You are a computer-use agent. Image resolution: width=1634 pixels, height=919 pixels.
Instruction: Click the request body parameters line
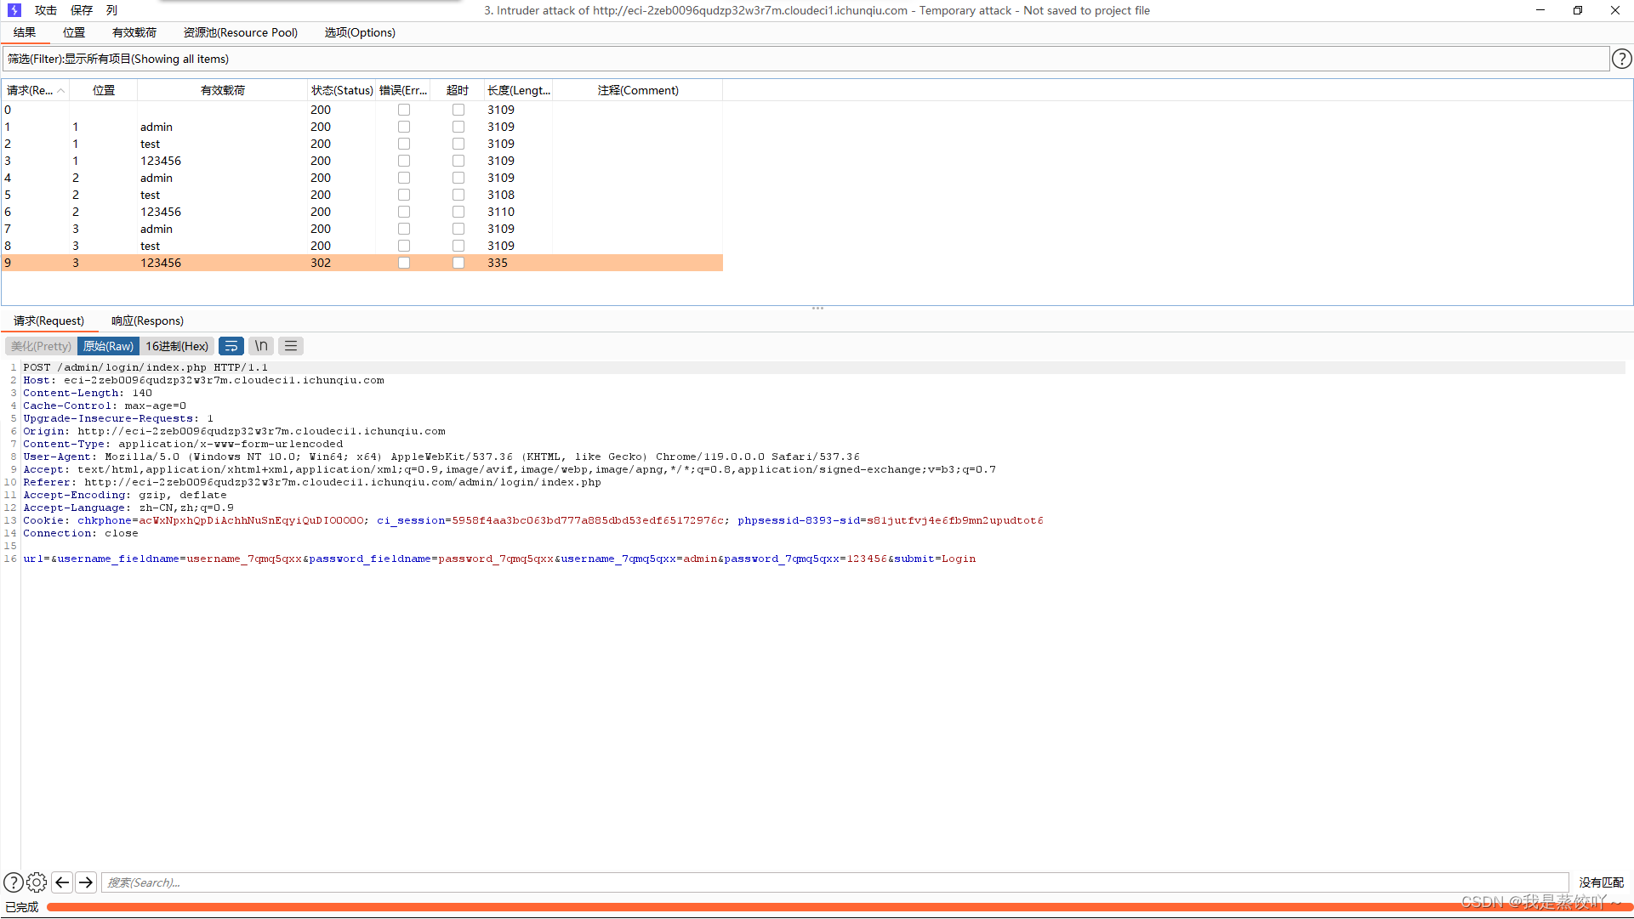[499, 559]
